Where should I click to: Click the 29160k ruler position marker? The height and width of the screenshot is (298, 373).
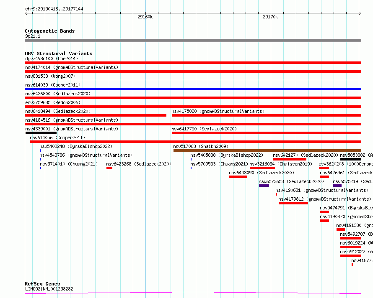145,17
